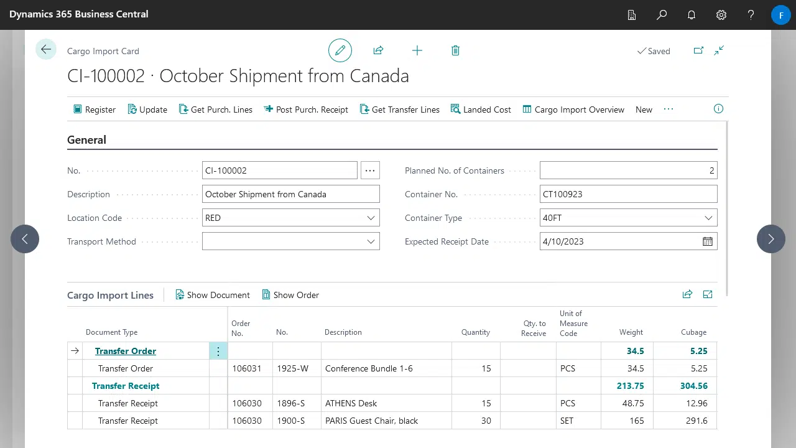Click the Container No. input field
The height and width of the screenshot is (448, 796).
pyautogui.click(x=628, y=194)
